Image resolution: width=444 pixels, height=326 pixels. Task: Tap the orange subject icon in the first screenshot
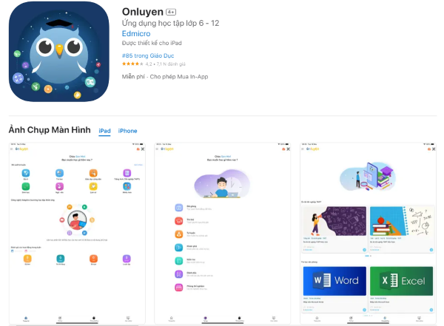tap(93, 173)
